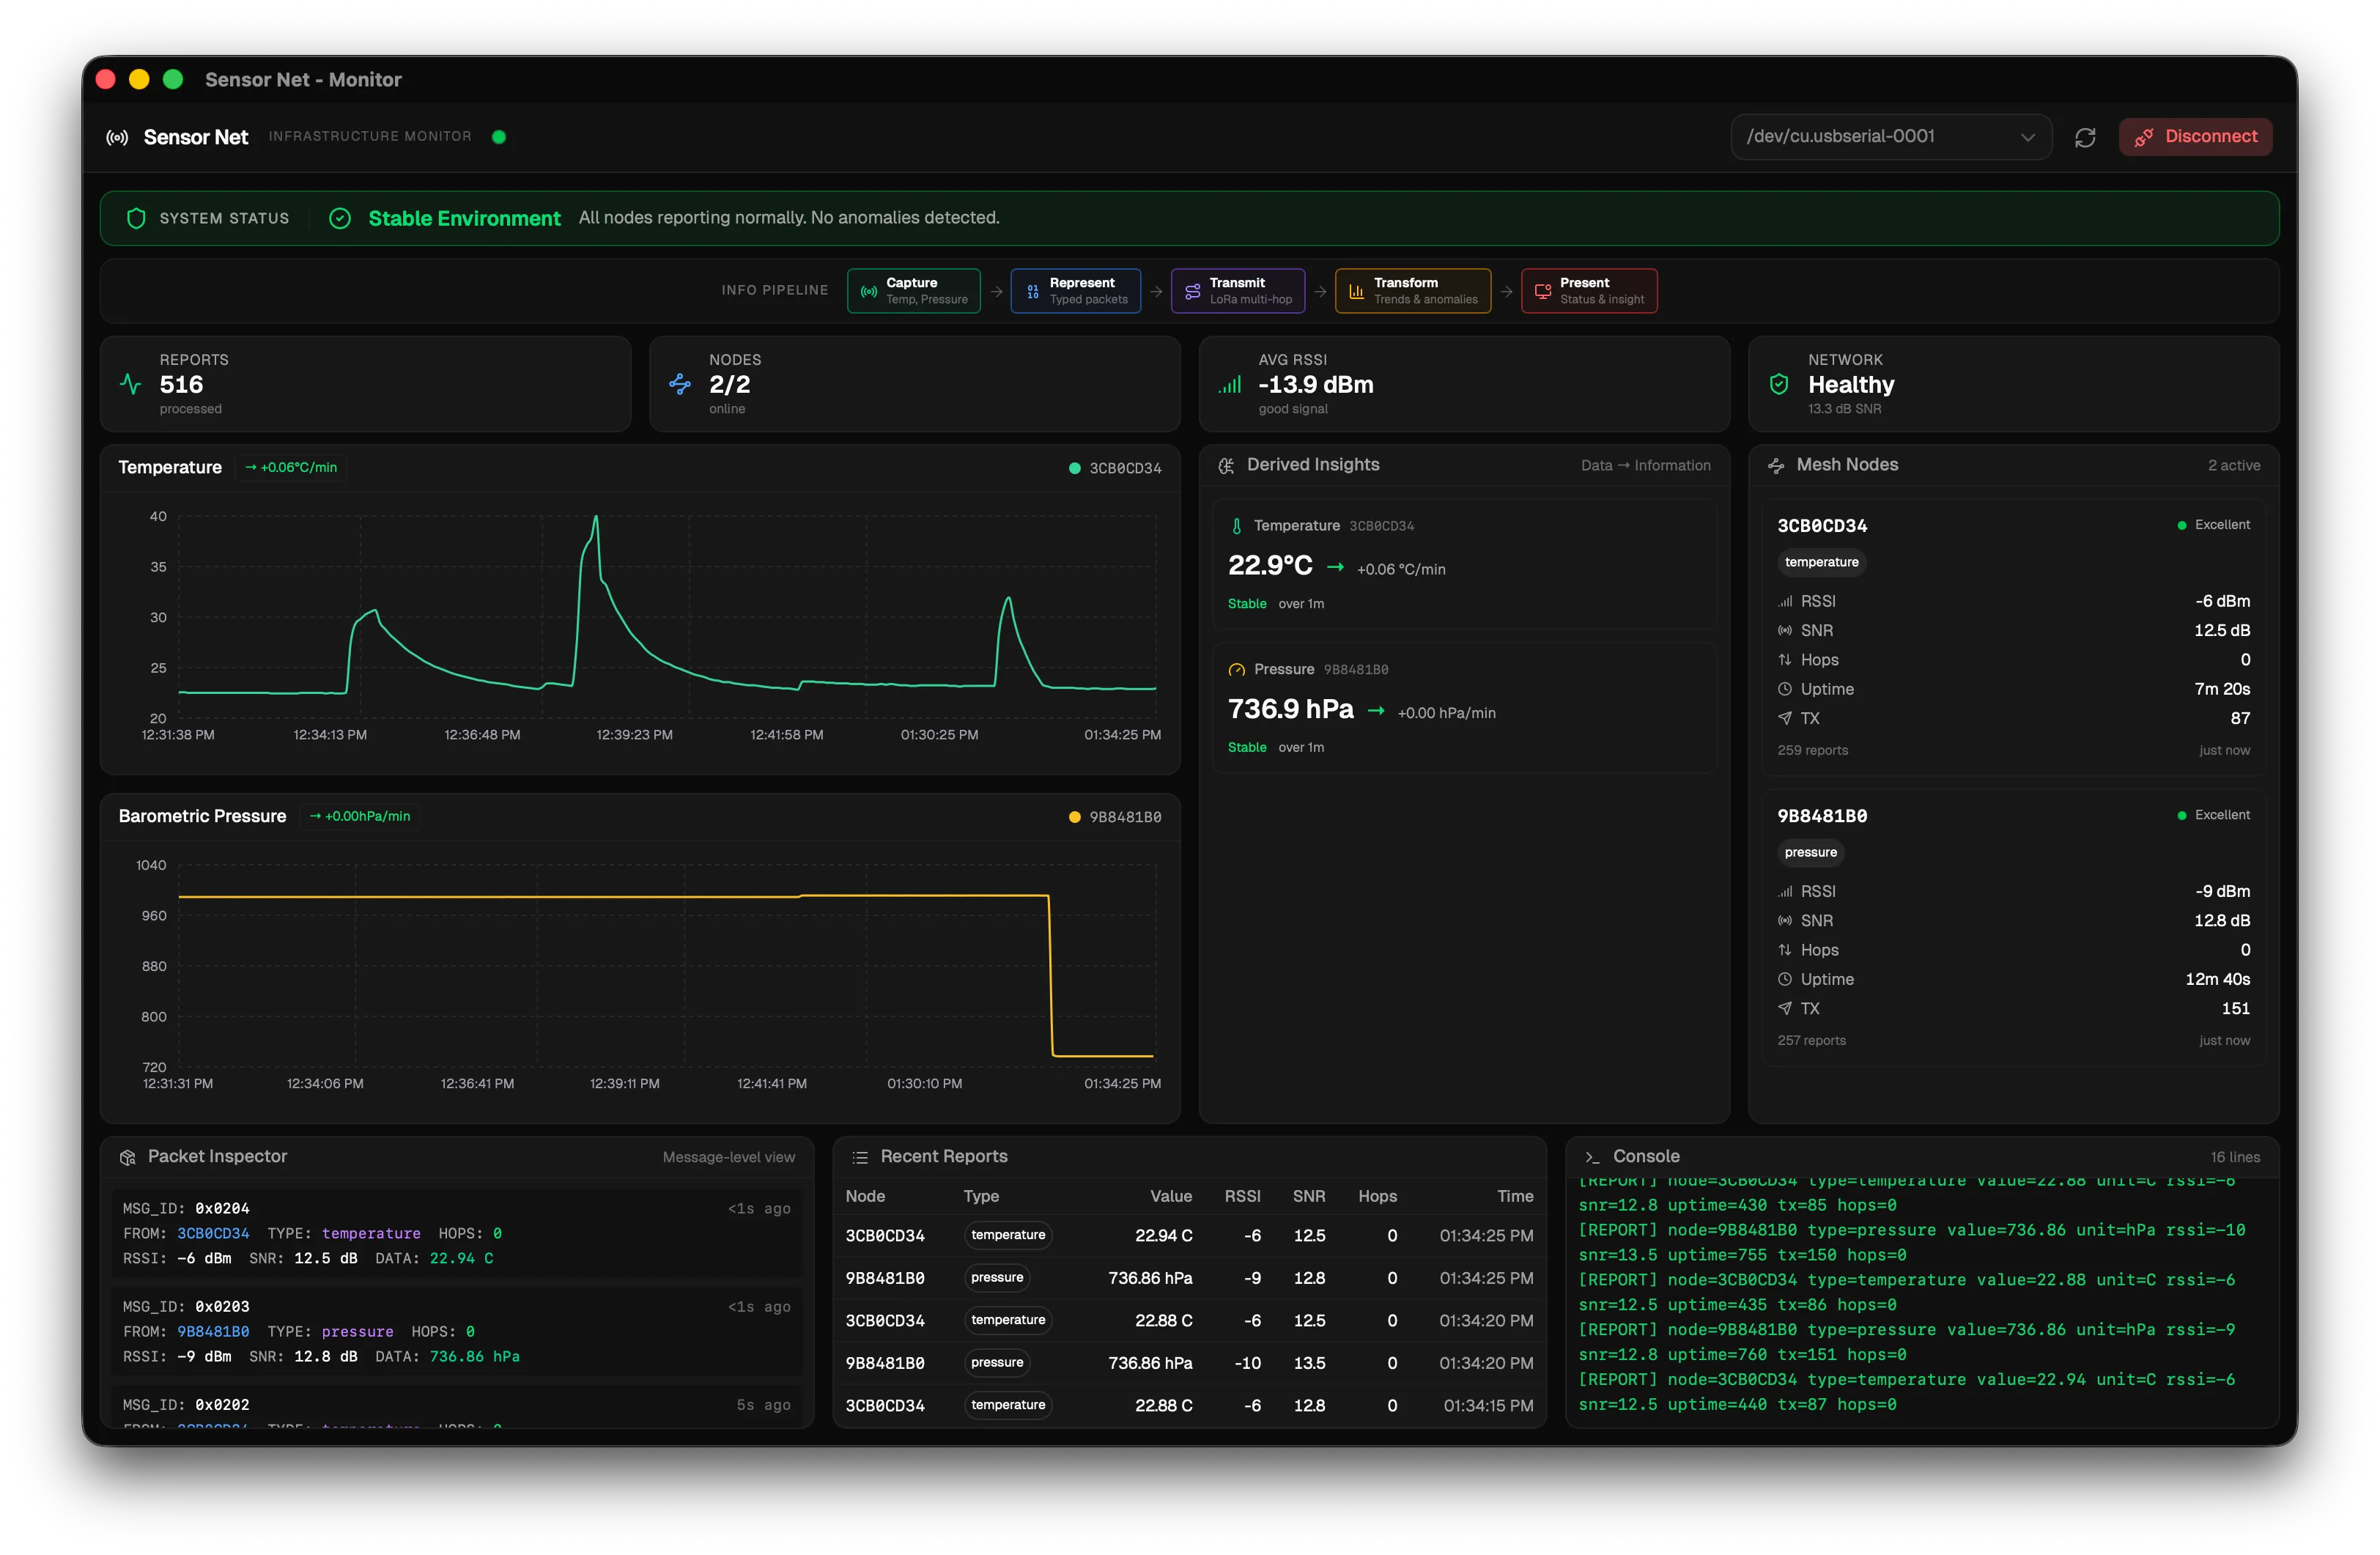The image size is (2380, 1555).
Task: Click the TX send icon for node 9B8481B0
Action: point(1785,1009)
